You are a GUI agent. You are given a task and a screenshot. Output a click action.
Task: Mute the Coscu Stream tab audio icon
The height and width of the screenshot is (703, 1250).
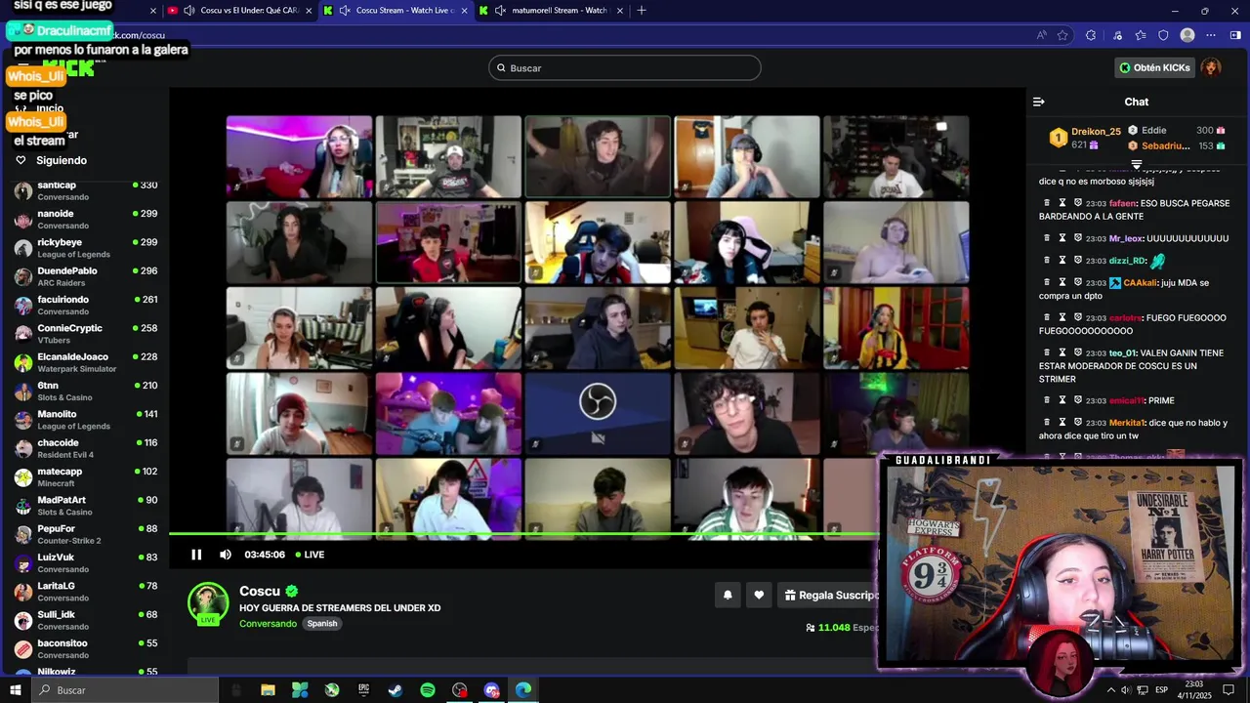pos(344,11)
